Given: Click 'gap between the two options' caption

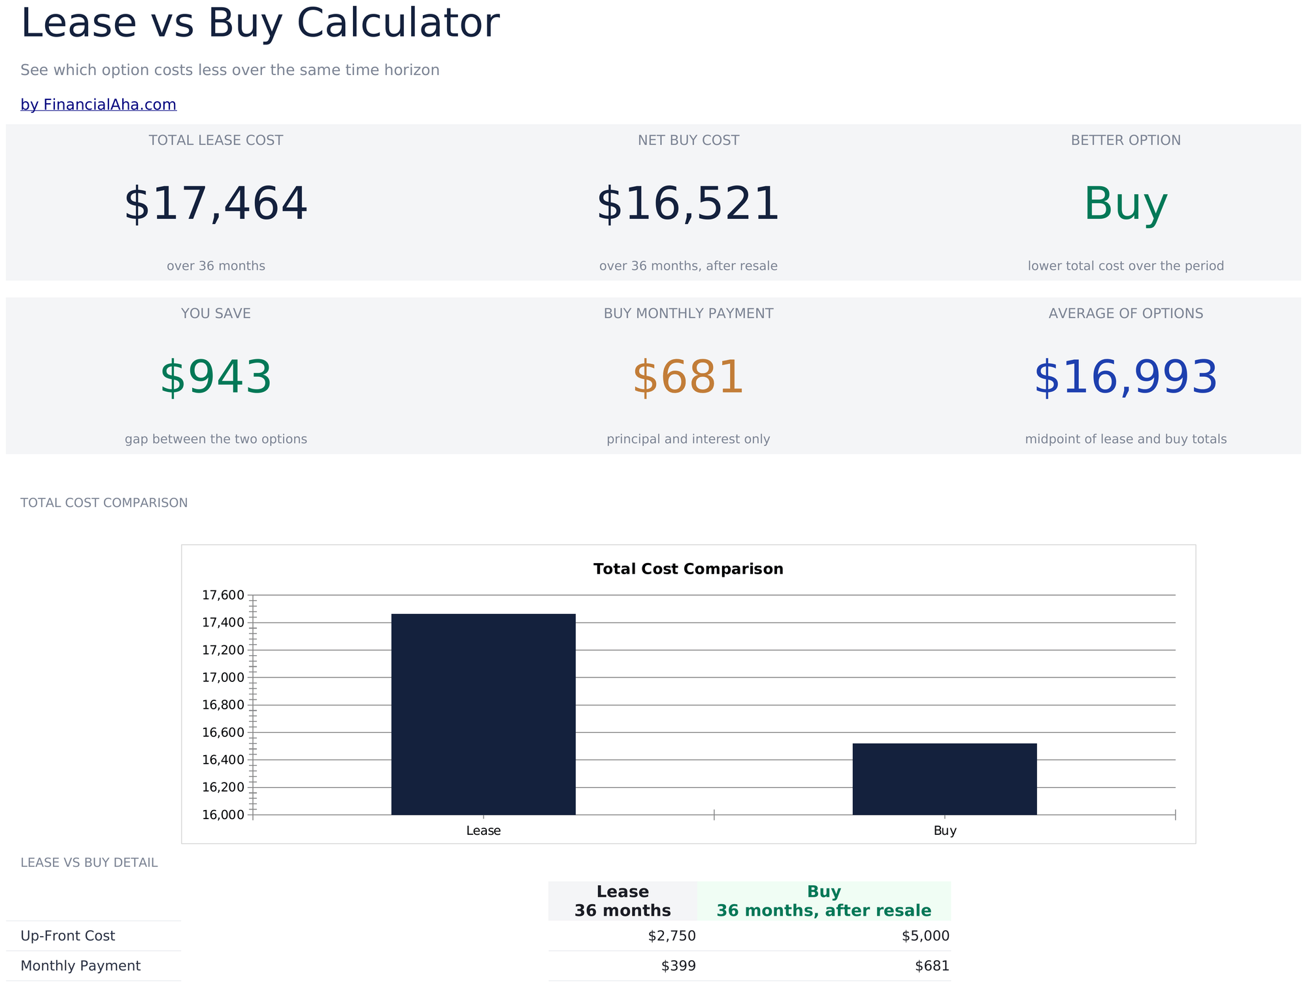Looking at the screenshot, I should [216, 439].
